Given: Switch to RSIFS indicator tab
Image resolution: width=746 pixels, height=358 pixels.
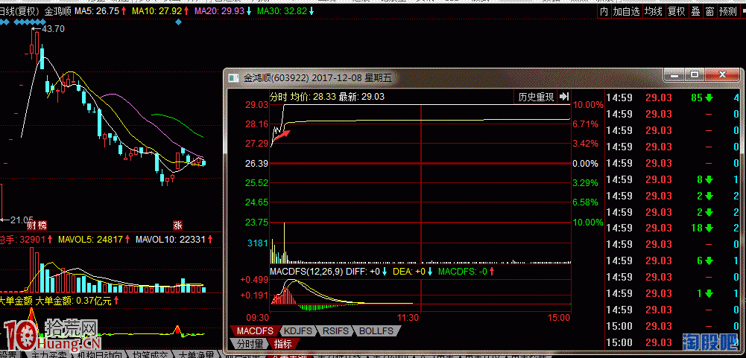Looking at the screenshot, I should (335, 330).
